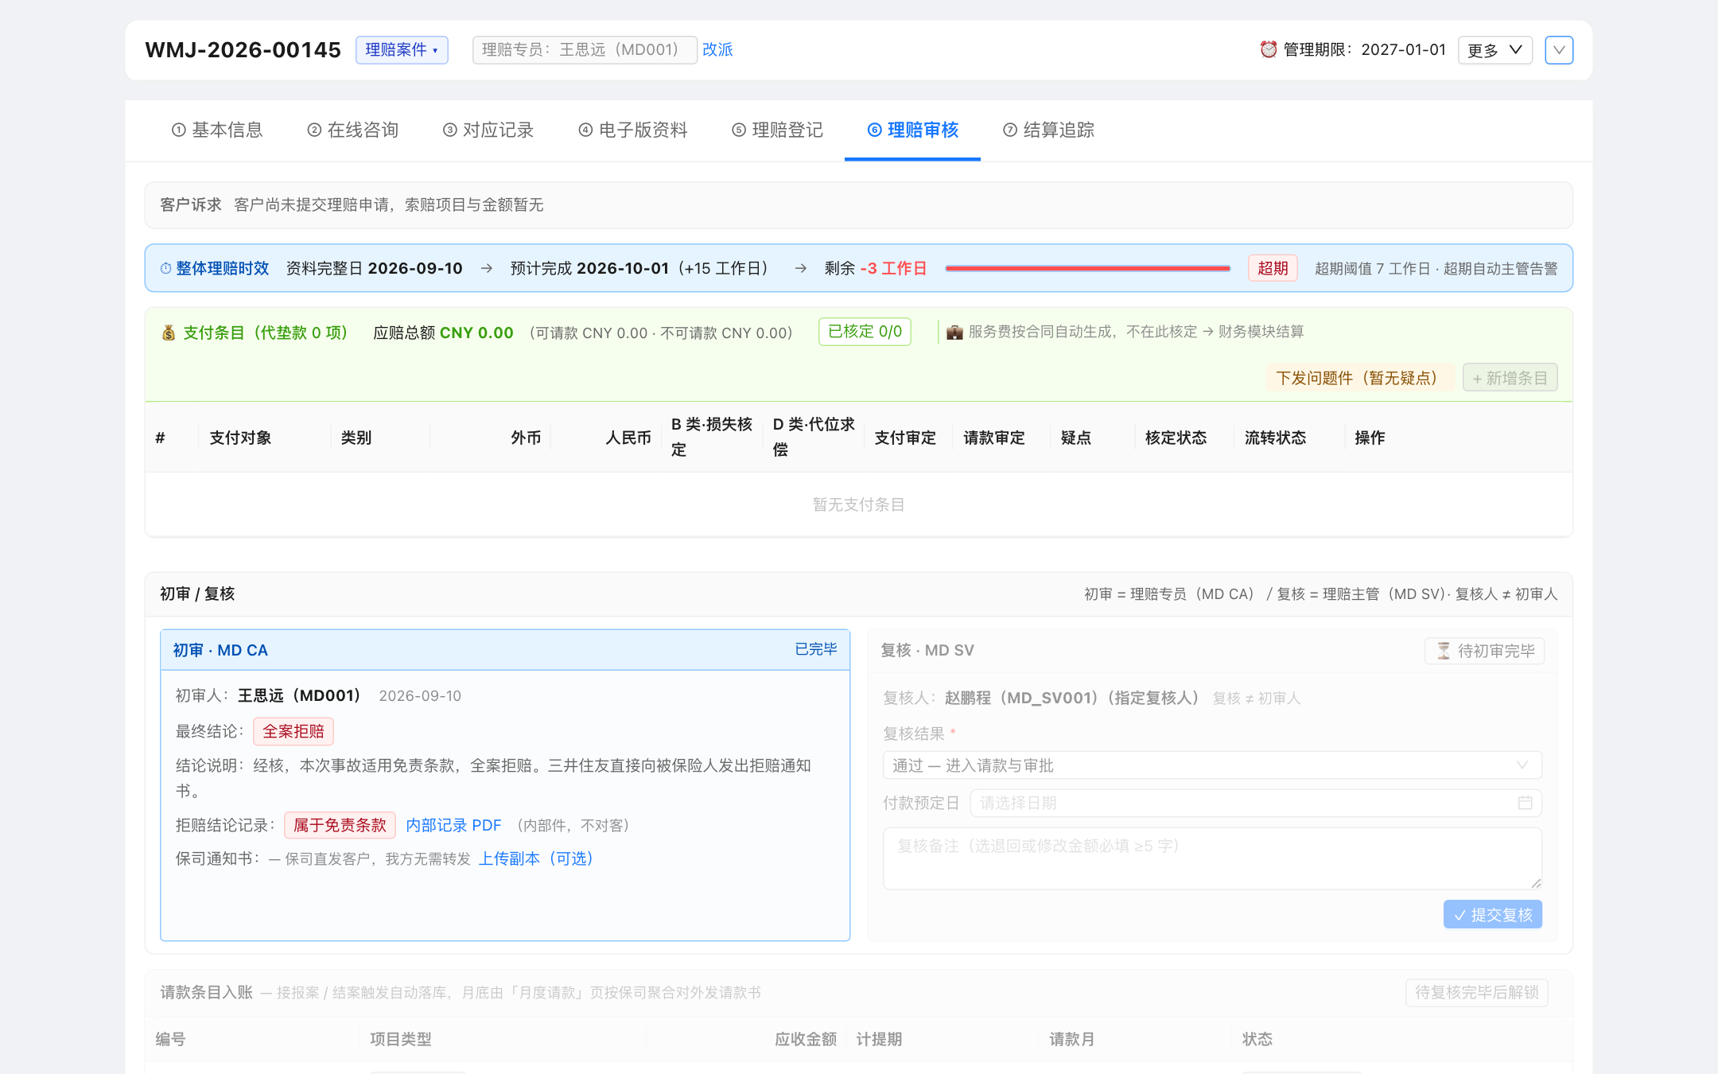Open the 内部记录 PDF link
1718x1074 pixels.
pyautogui.click(x=453, y=825)
